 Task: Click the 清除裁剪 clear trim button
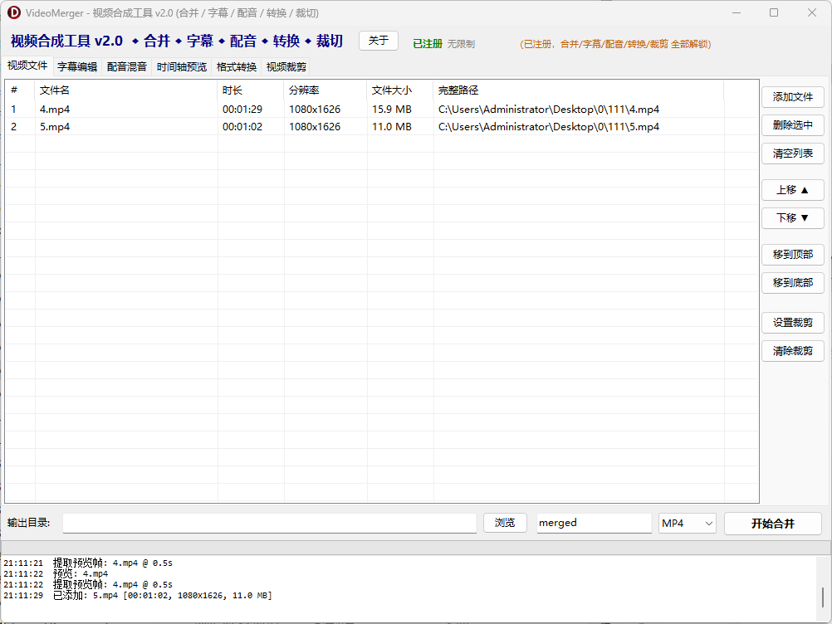tap(792, 350)
